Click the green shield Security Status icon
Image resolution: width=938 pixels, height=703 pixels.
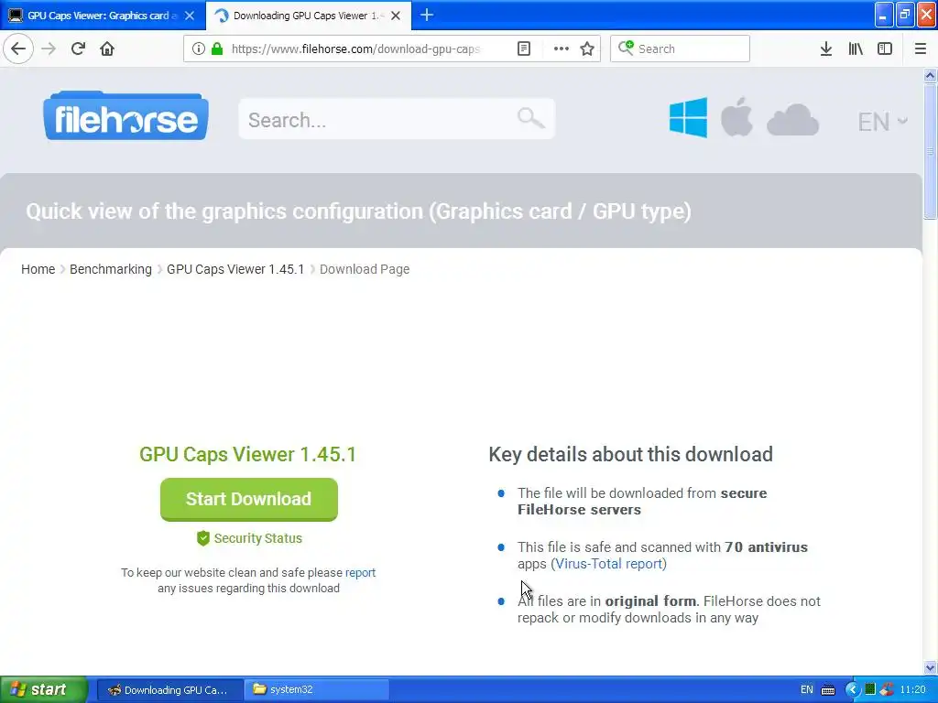(203, 538)
